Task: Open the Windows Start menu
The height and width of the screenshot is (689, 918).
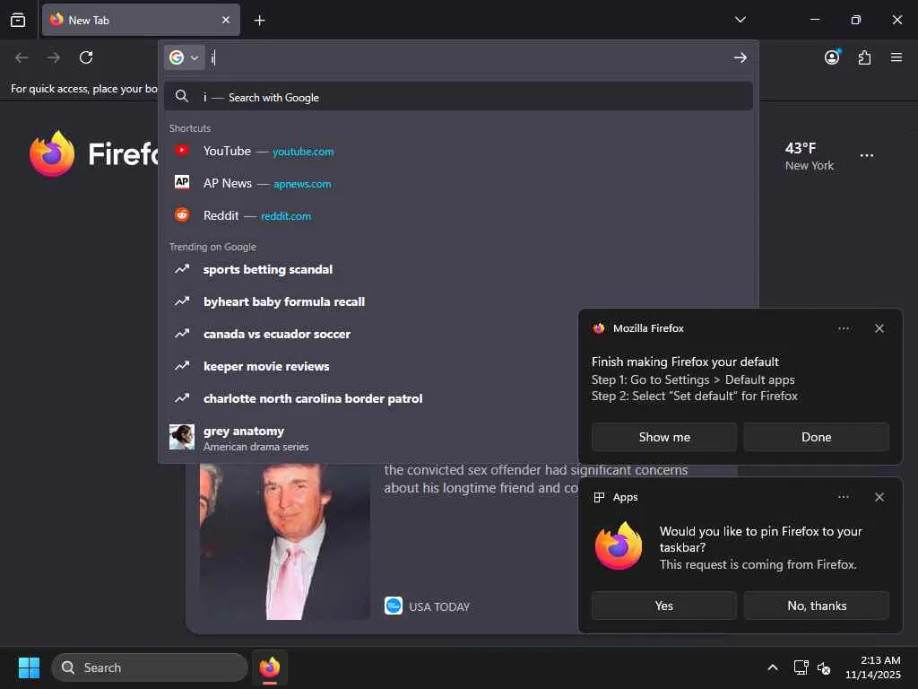Action: (x=29, y=667)
